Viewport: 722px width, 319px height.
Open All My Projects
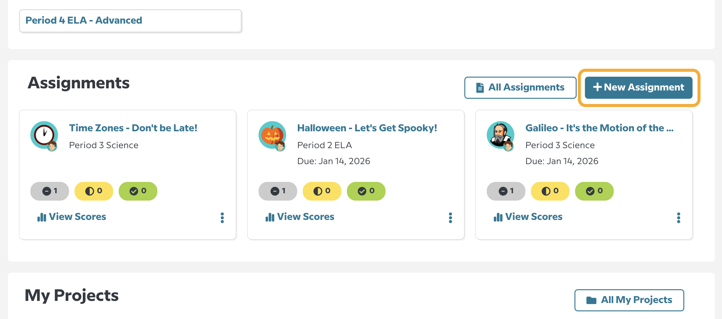pyautogui.click(x=629, y=300)
